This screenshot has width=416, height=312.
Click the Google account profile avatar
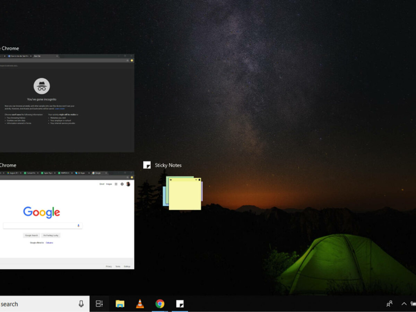point(128,184)
